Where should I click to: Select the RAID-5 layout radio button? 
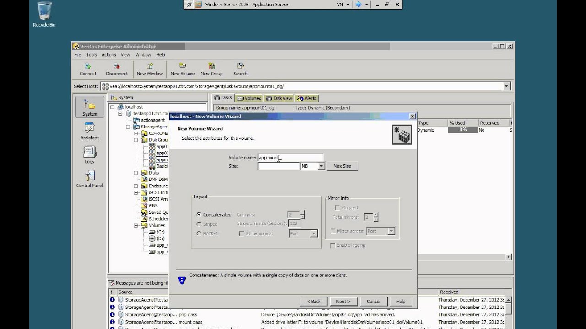coord(199,233)
